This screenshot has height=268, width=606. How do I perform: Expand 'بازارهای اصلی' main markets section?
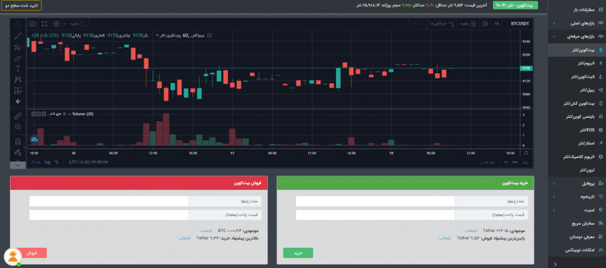coord(577,23)
